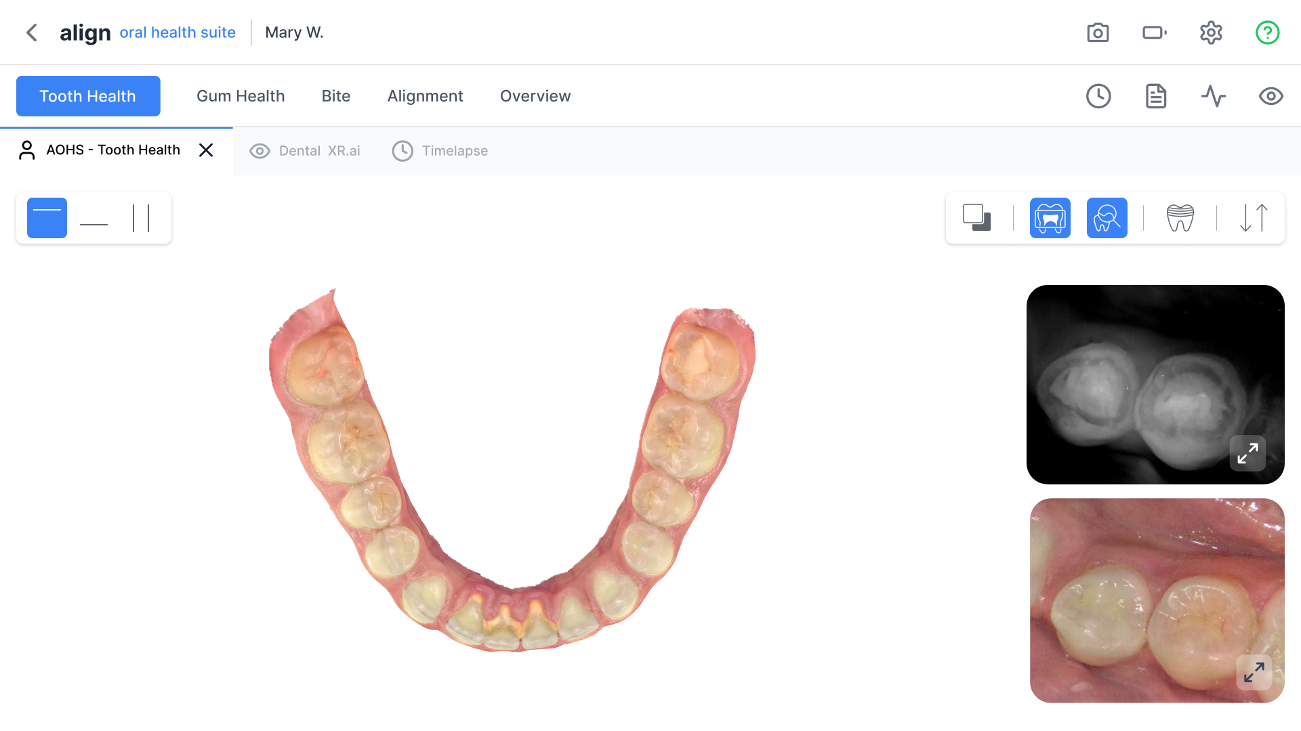Open settings gear icon
Viewport: 1301px width, 731px height.
tap(1211, 32)
